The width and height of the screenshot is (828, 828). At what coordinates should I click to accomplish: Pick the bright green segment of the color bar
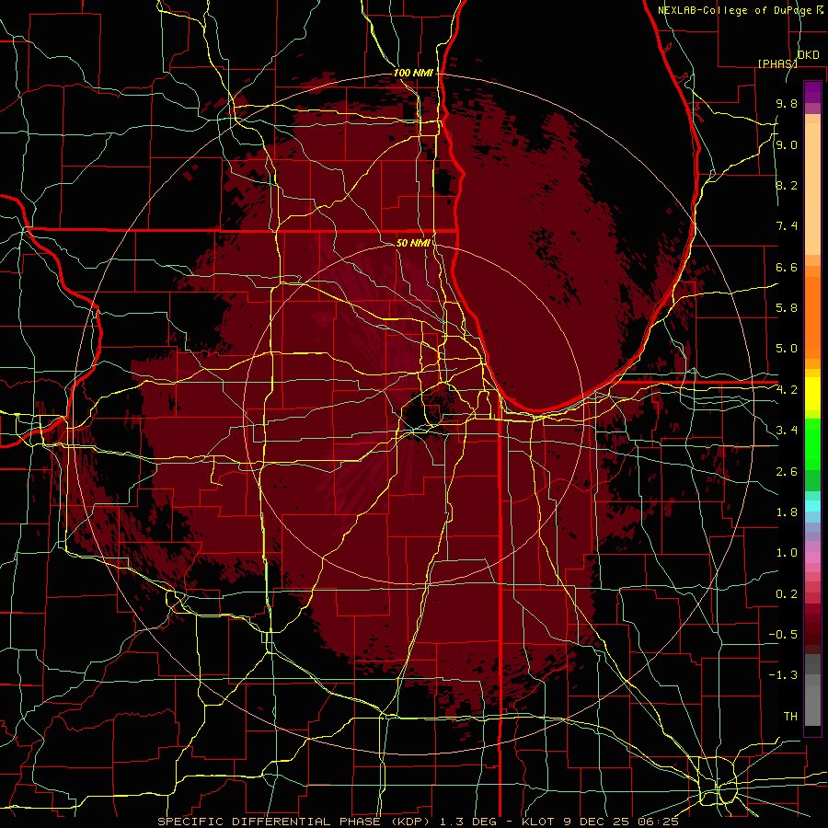(812, 443)
